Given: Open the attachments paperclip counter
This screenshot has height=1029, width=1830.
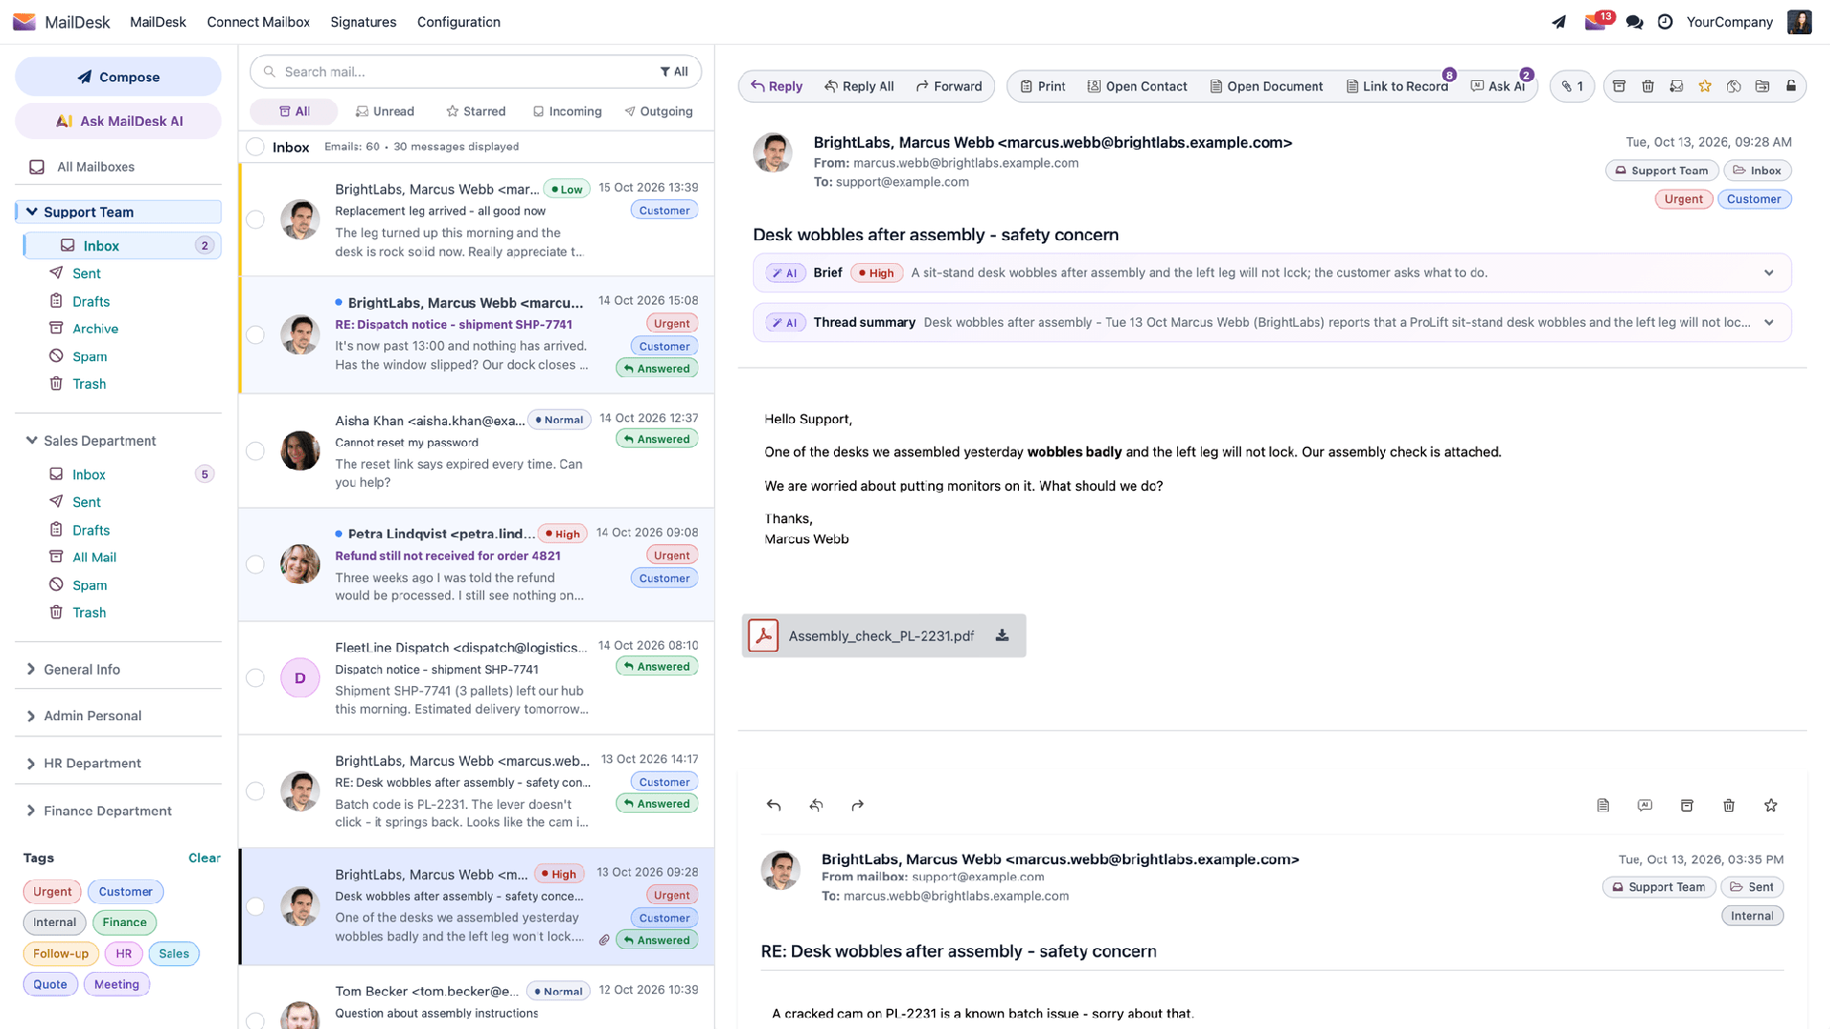Looking at the screenshot, I should (x=1572, y=87).
